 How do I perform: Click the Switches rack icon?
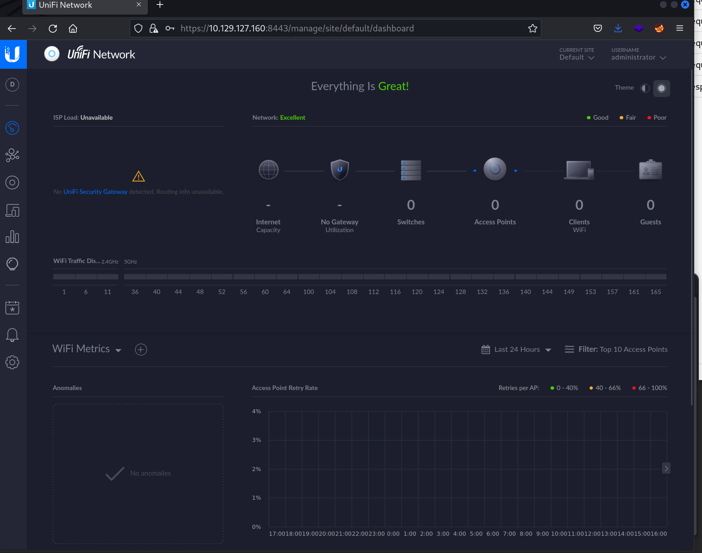tap(411, 170)
